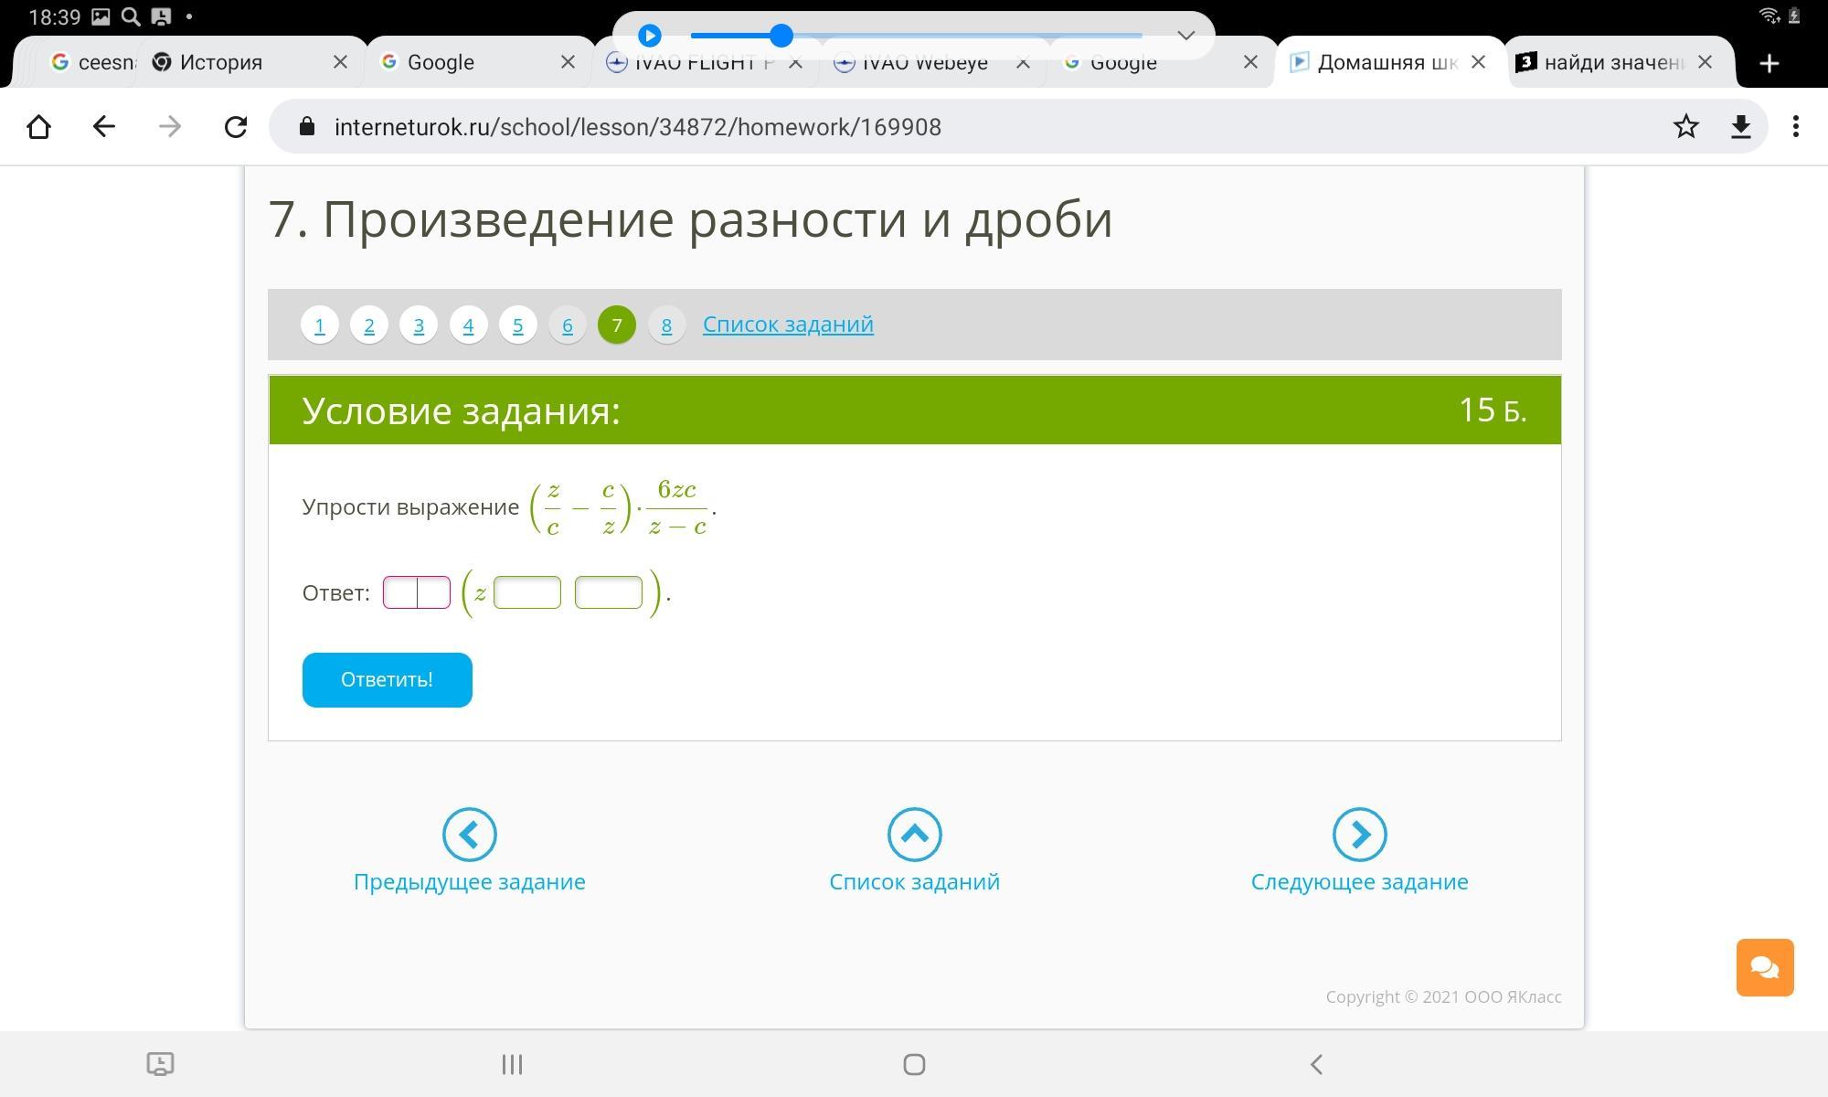Go to Предыдущее задание arrow icon
Image resolution: width=1828 pixels, height=1097 pixels.
(469, 834)
